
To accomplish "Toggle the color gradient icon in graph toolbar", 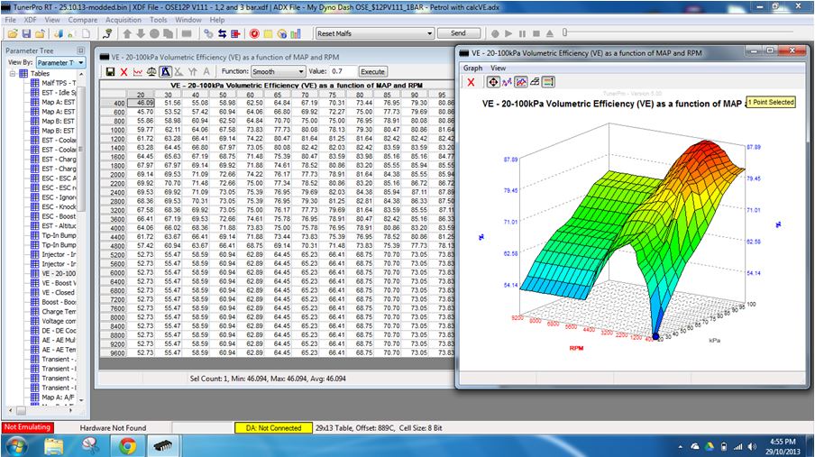I will (x=548, y=82).
